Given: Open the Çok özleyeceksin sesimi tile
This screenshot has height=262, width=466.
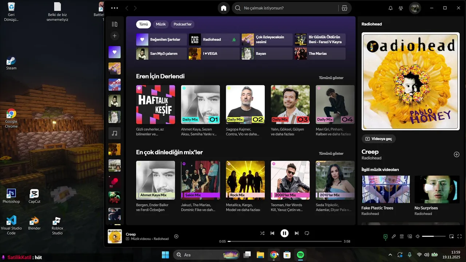Looking at the screenshot, I should [267, 39].
